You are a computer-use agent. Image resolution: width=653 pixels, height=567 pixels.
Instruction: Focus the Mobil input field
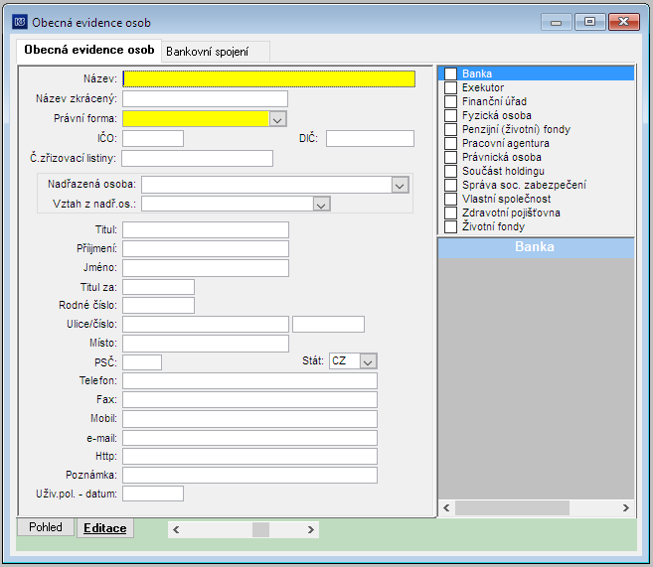tap(249, 419)
